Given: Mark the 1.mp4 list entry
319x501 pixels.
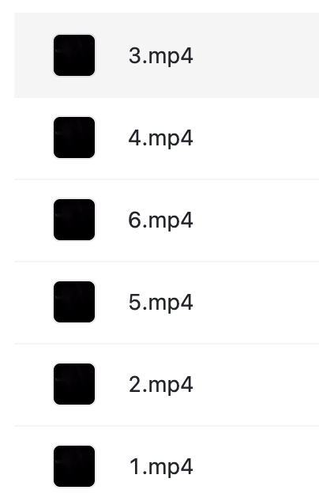Looking at the screenshot, I should coord(167,463).
